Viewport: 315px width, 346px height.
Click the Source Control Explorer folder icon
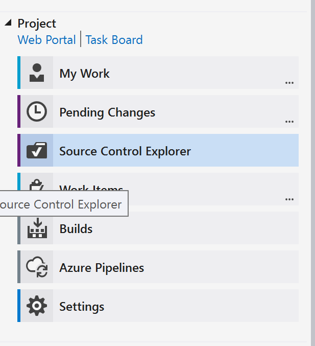36,151
